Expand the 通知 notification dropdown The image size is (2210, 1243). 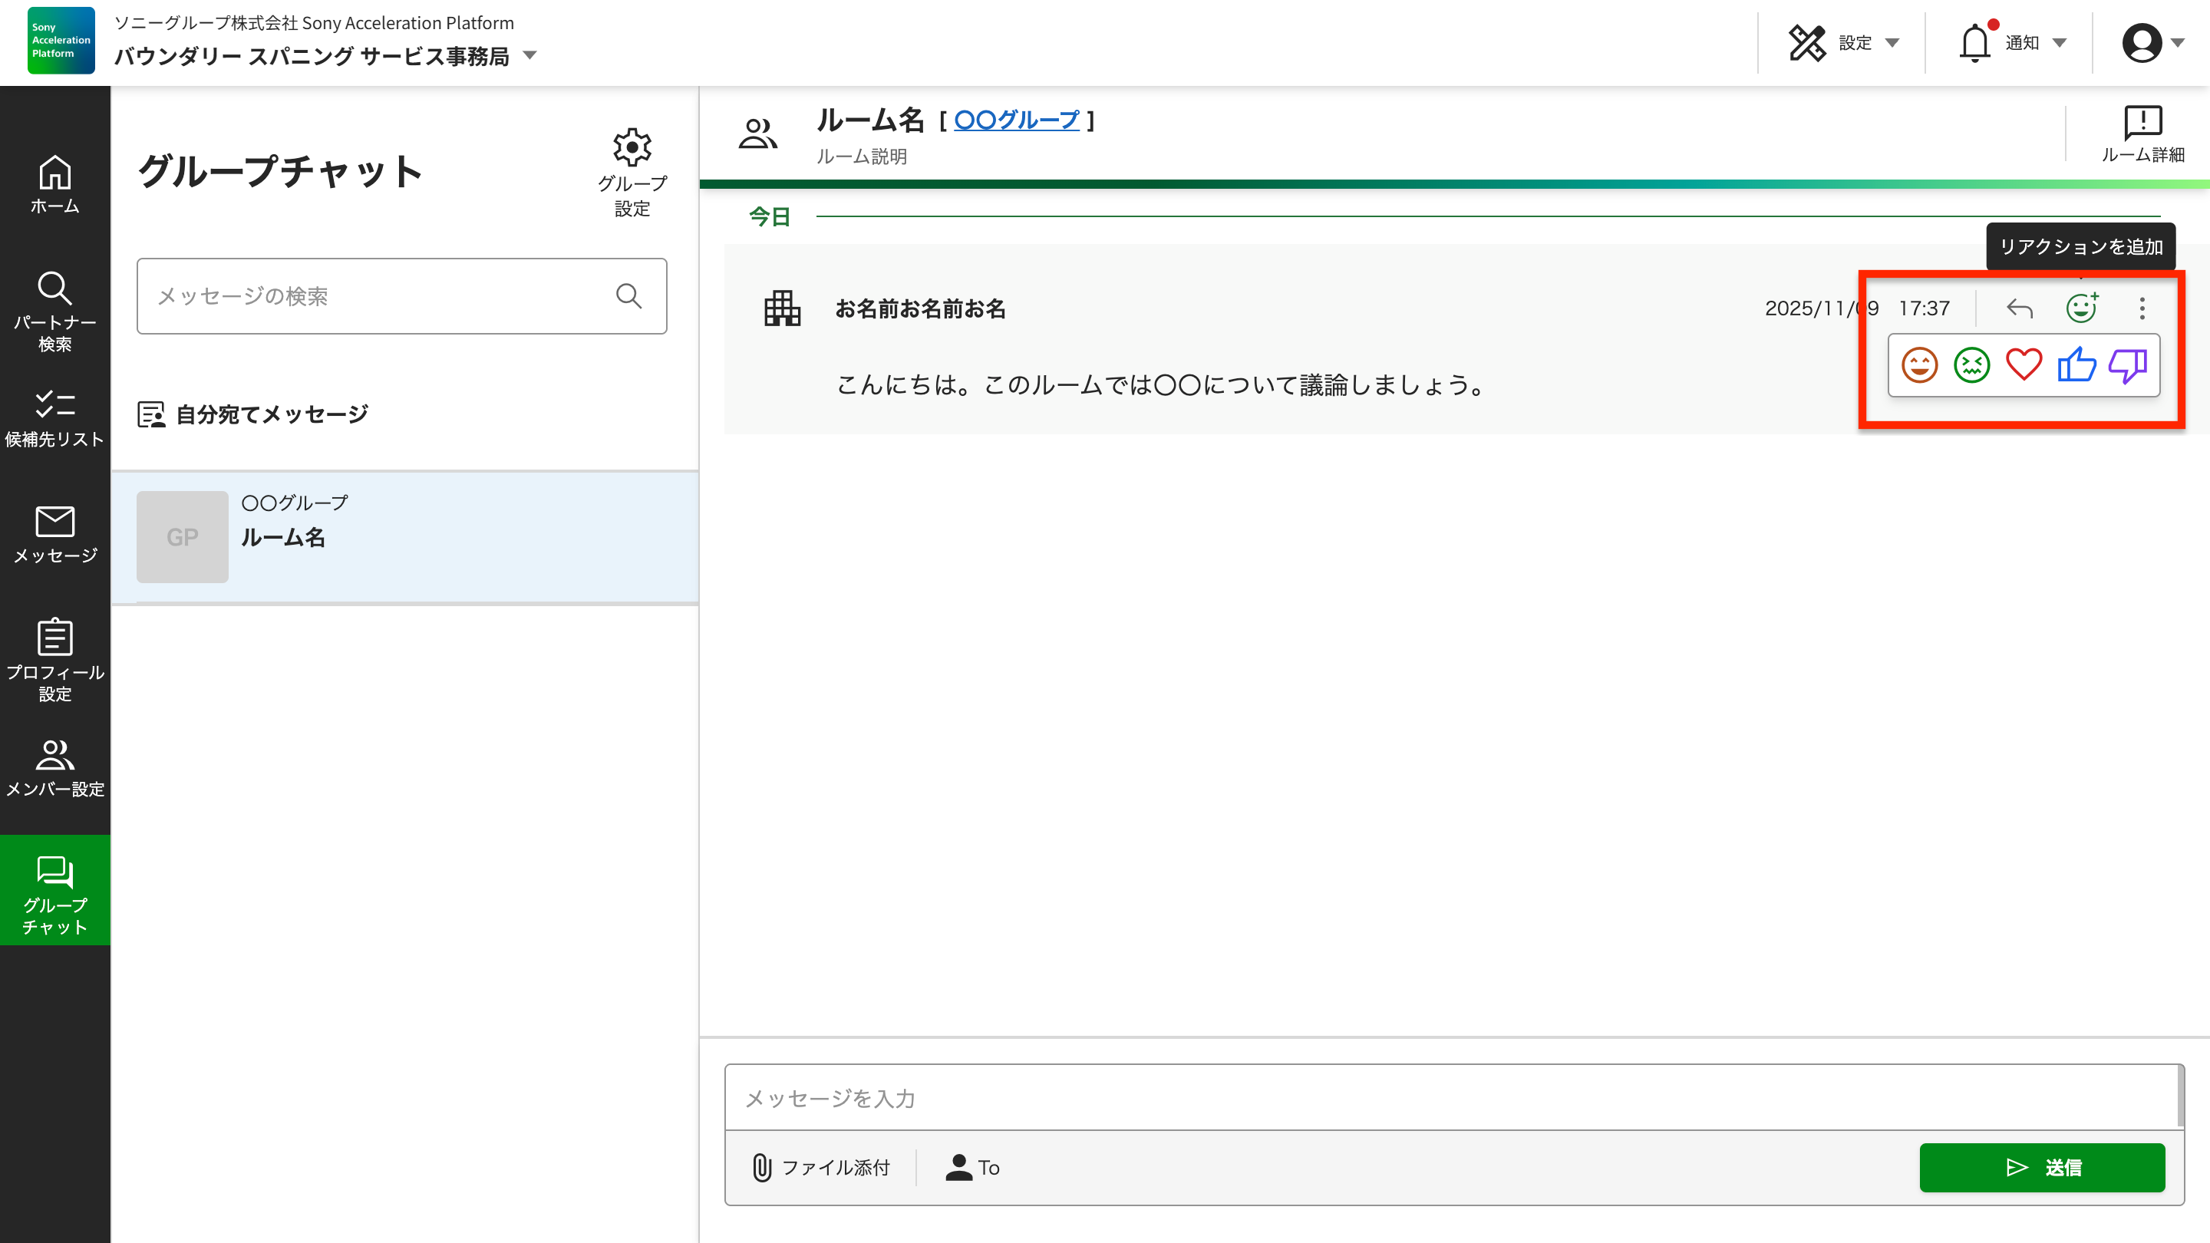tap(2060, 42)
